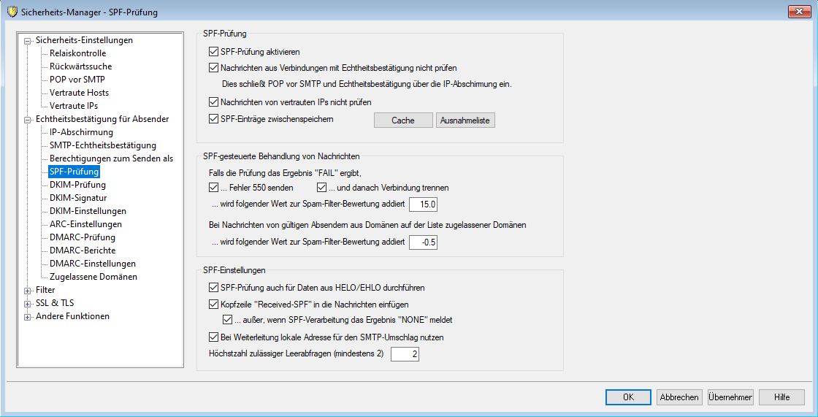Open DMARC-Einstellungen in the sidebar
Screen dimensions: 818x417
click(x=92, y=264)
